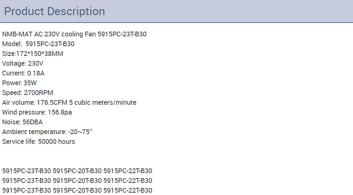This screenshot has width=353, height=195.
Task: Click the Ambient temperature: -20~75° line
Action: pyautogui.click(x=47, y=132)
